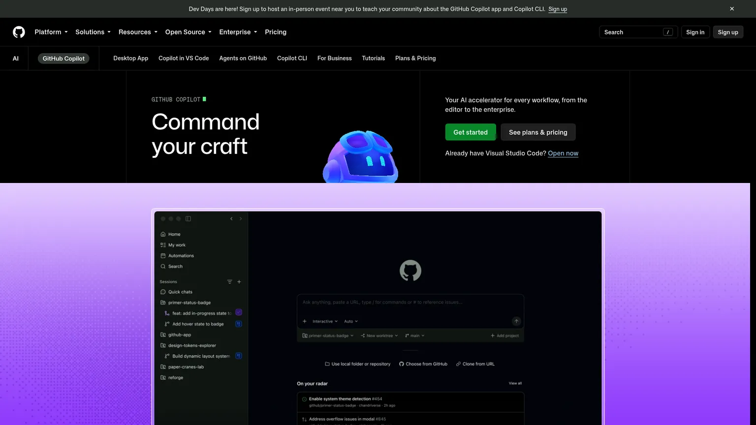Open main branch dropdown
756x425 pixels.
(414, 335)
